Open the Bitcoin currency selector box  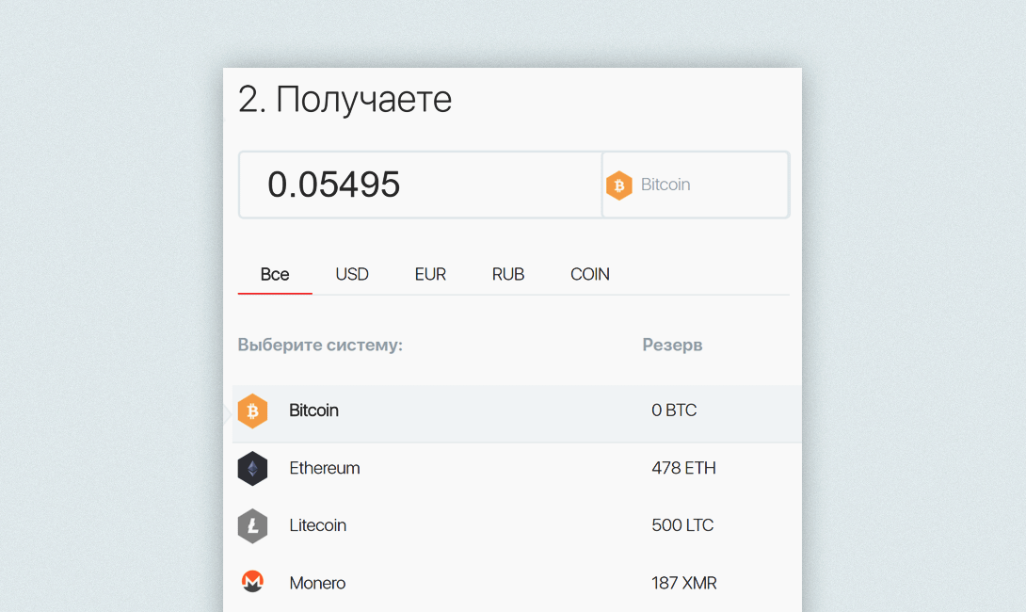(x=696, y=185)
